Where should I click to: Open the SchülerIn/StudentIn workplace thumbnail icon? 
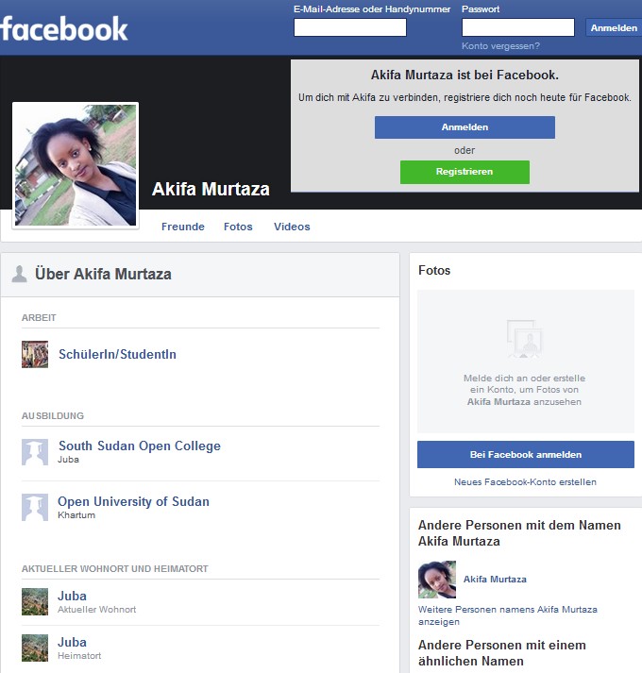coord(35,355)
